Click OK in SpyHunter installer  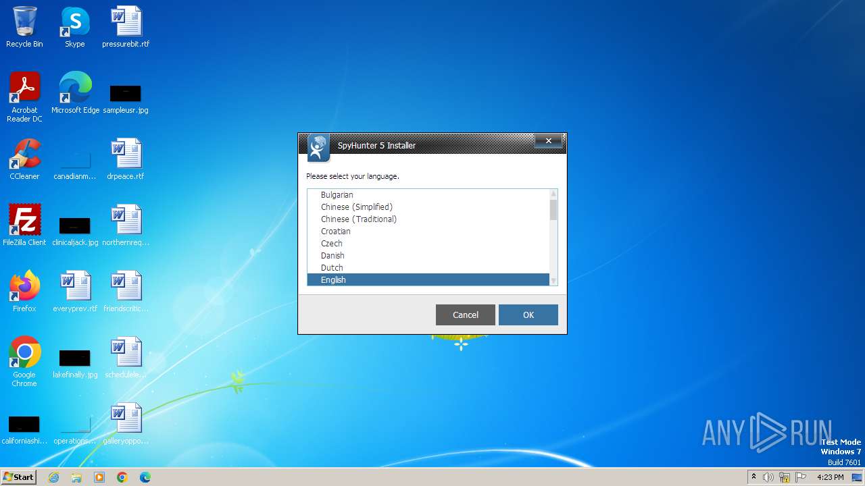tap(528, 315)
